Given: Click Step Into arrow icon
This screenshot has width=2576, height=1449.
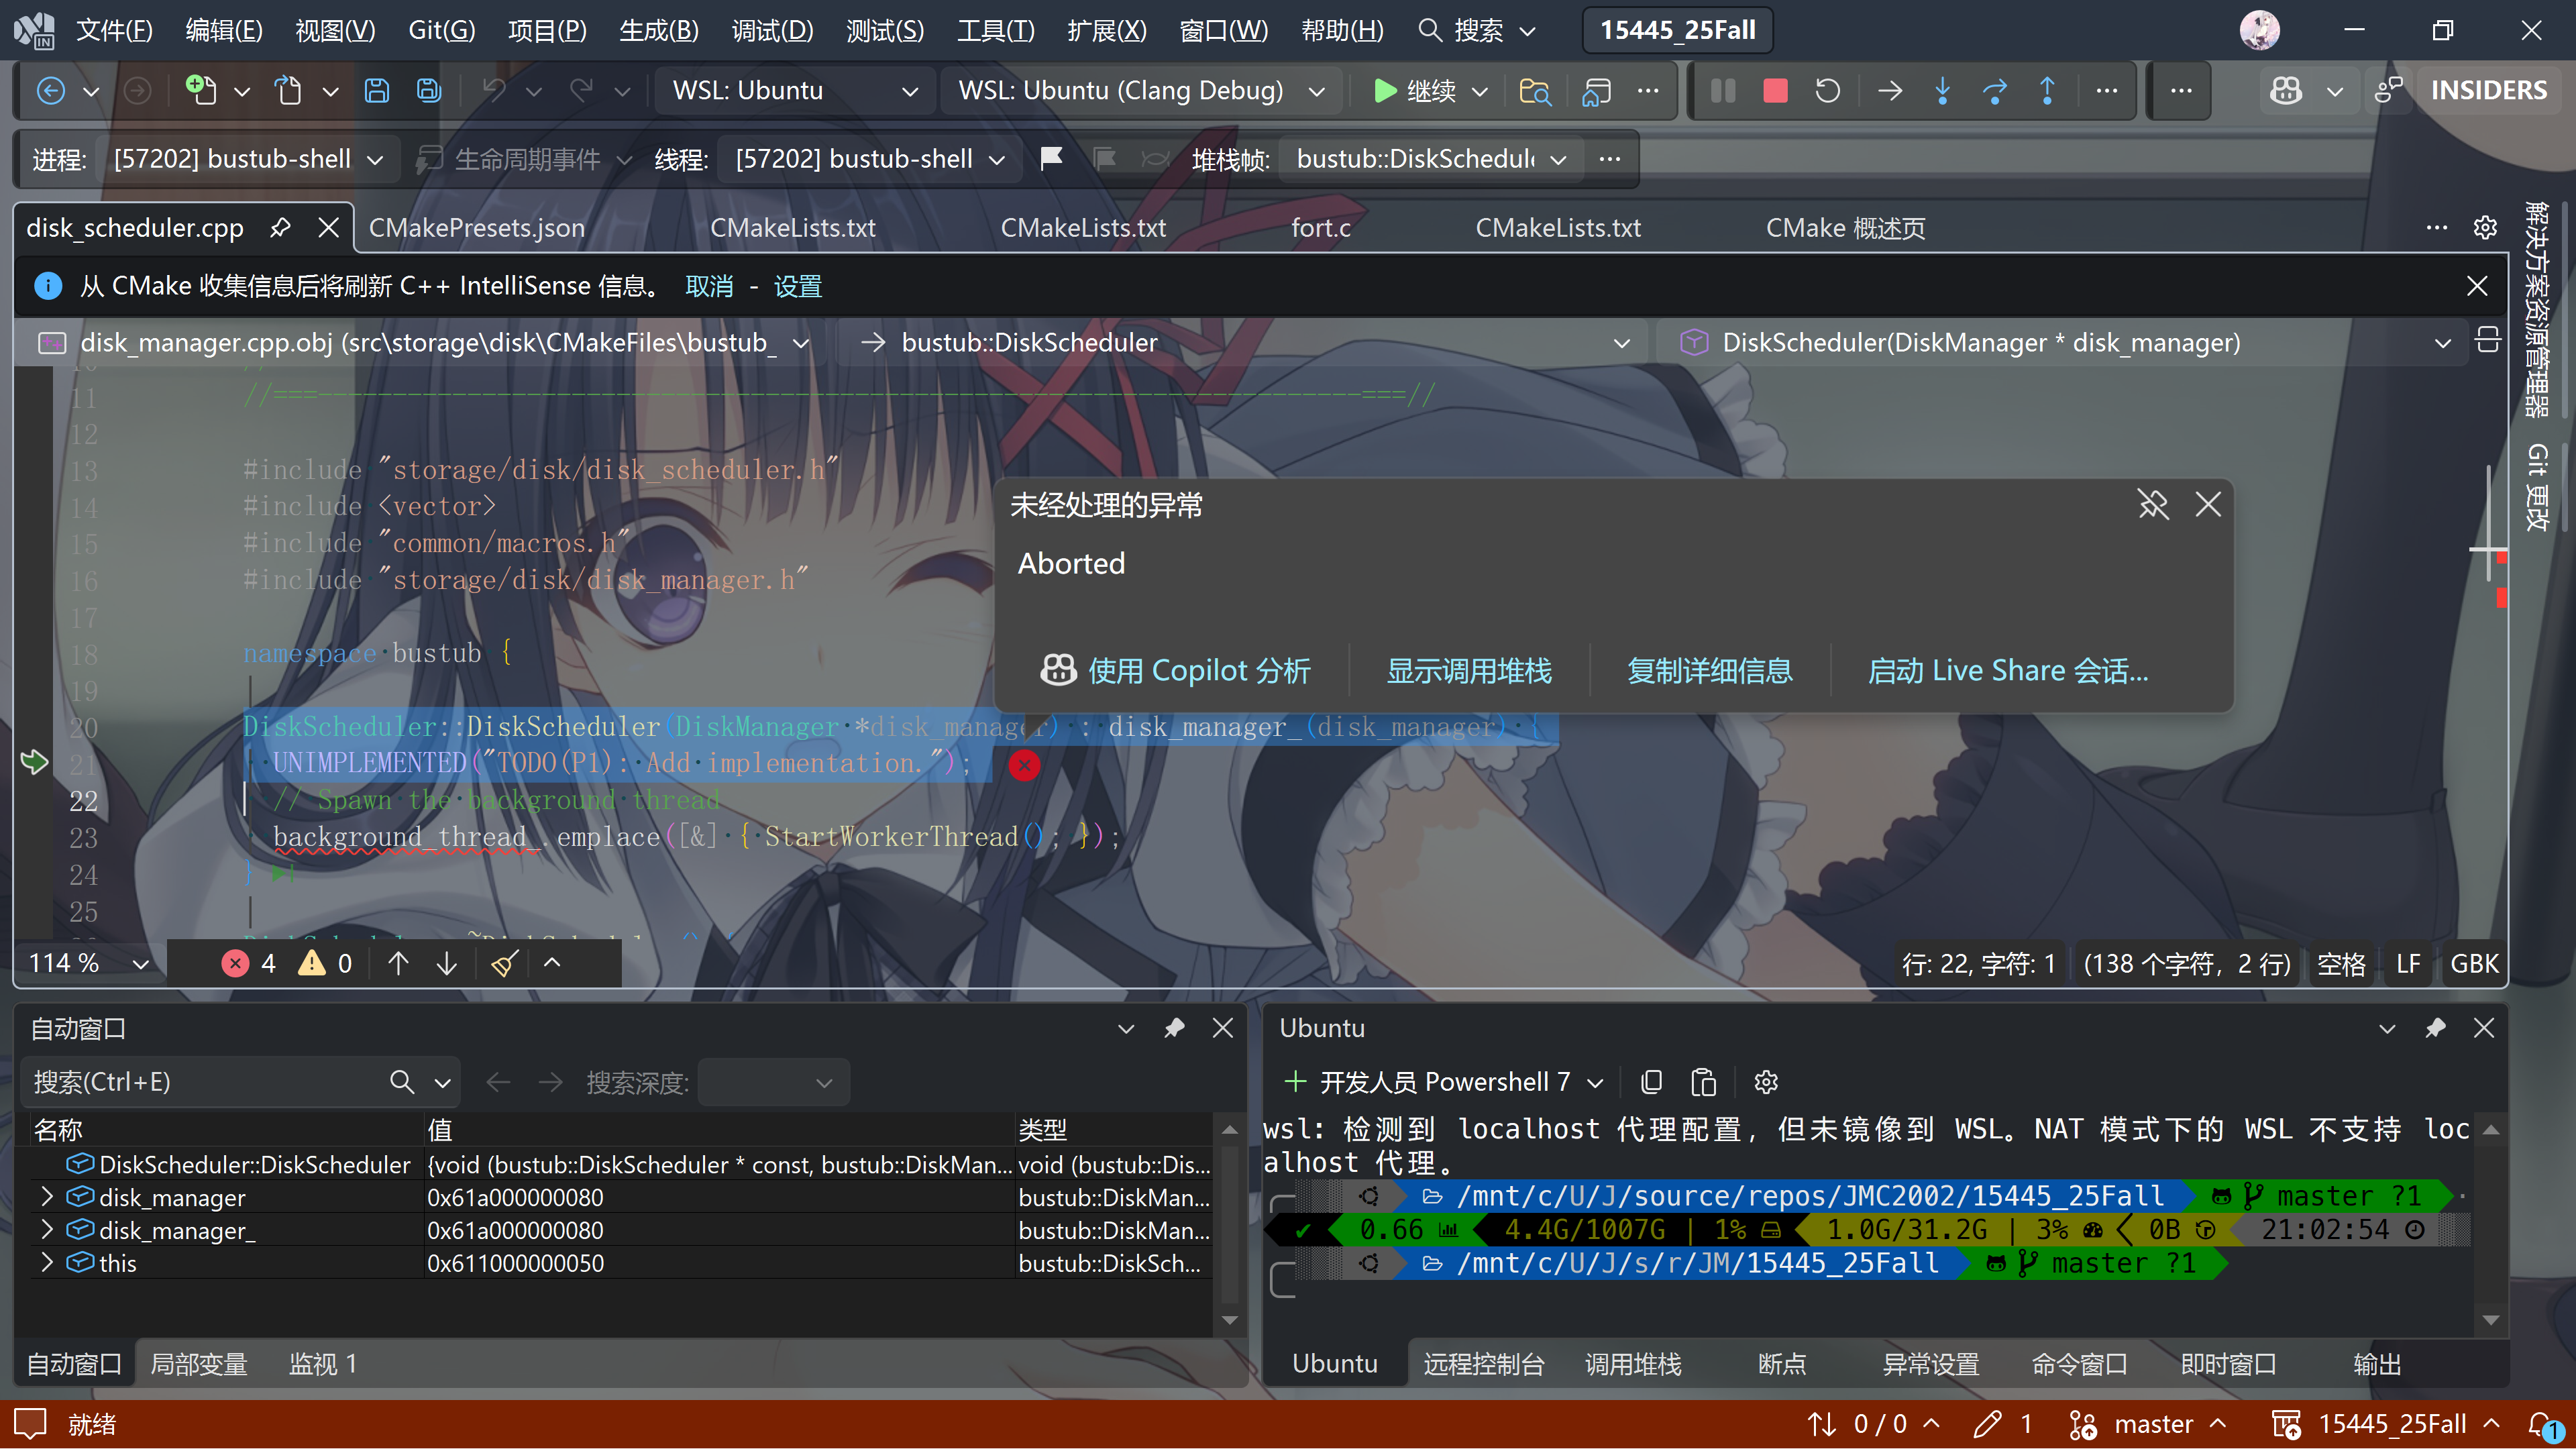Looking at the screenshot, I should (x=1942, y=91).
